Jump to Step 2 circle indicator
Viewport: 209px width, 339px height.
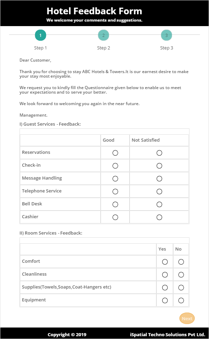[x=103, y=35]
